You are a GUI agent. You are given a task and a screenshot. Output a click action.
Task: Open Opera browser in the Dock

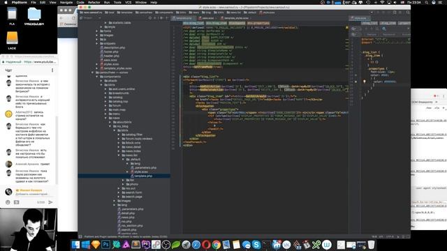click(206, 245)
